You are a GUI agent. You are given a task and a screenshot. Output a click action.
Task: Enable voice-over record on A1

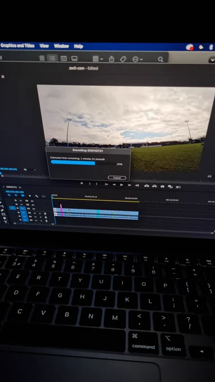point(45,213)
